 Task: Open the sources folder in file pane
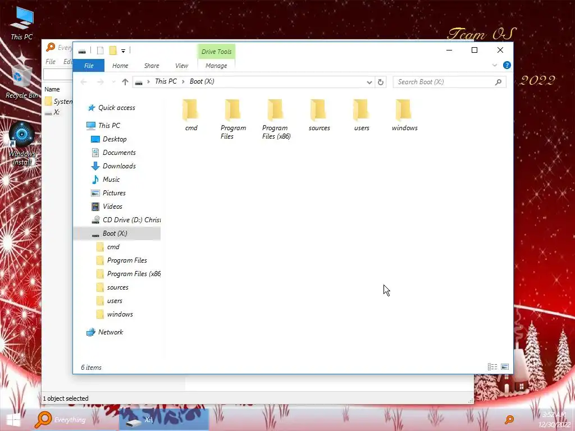(x=319, y=116)
